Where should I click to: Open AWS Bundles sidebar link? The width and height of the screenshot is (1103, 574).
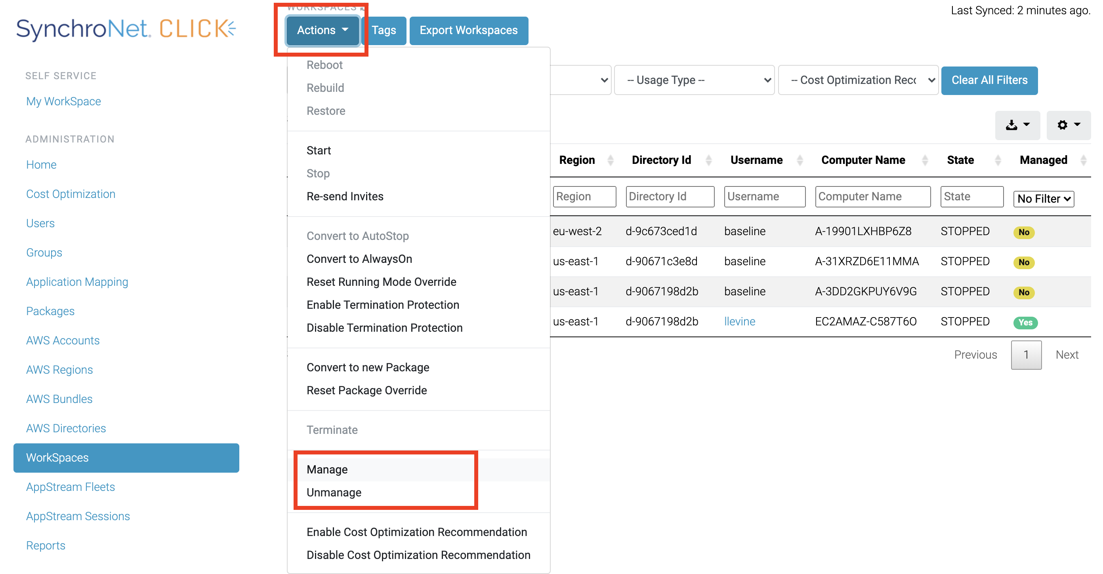click(x=59, y=399)
